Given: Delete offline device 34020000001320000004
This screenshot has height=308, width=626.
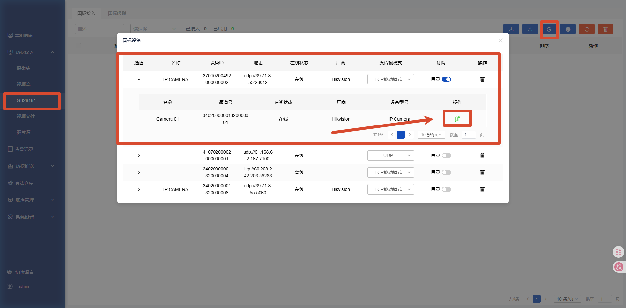Looking at the screenshot, I should [x=482, y=172].
